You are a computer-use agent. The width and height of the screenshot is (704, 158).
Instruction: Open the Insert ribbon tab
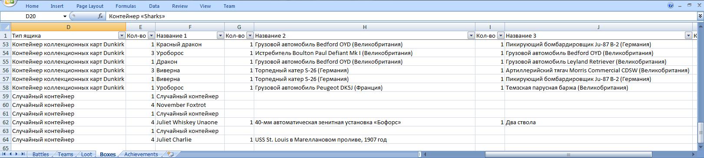point(57,6)
